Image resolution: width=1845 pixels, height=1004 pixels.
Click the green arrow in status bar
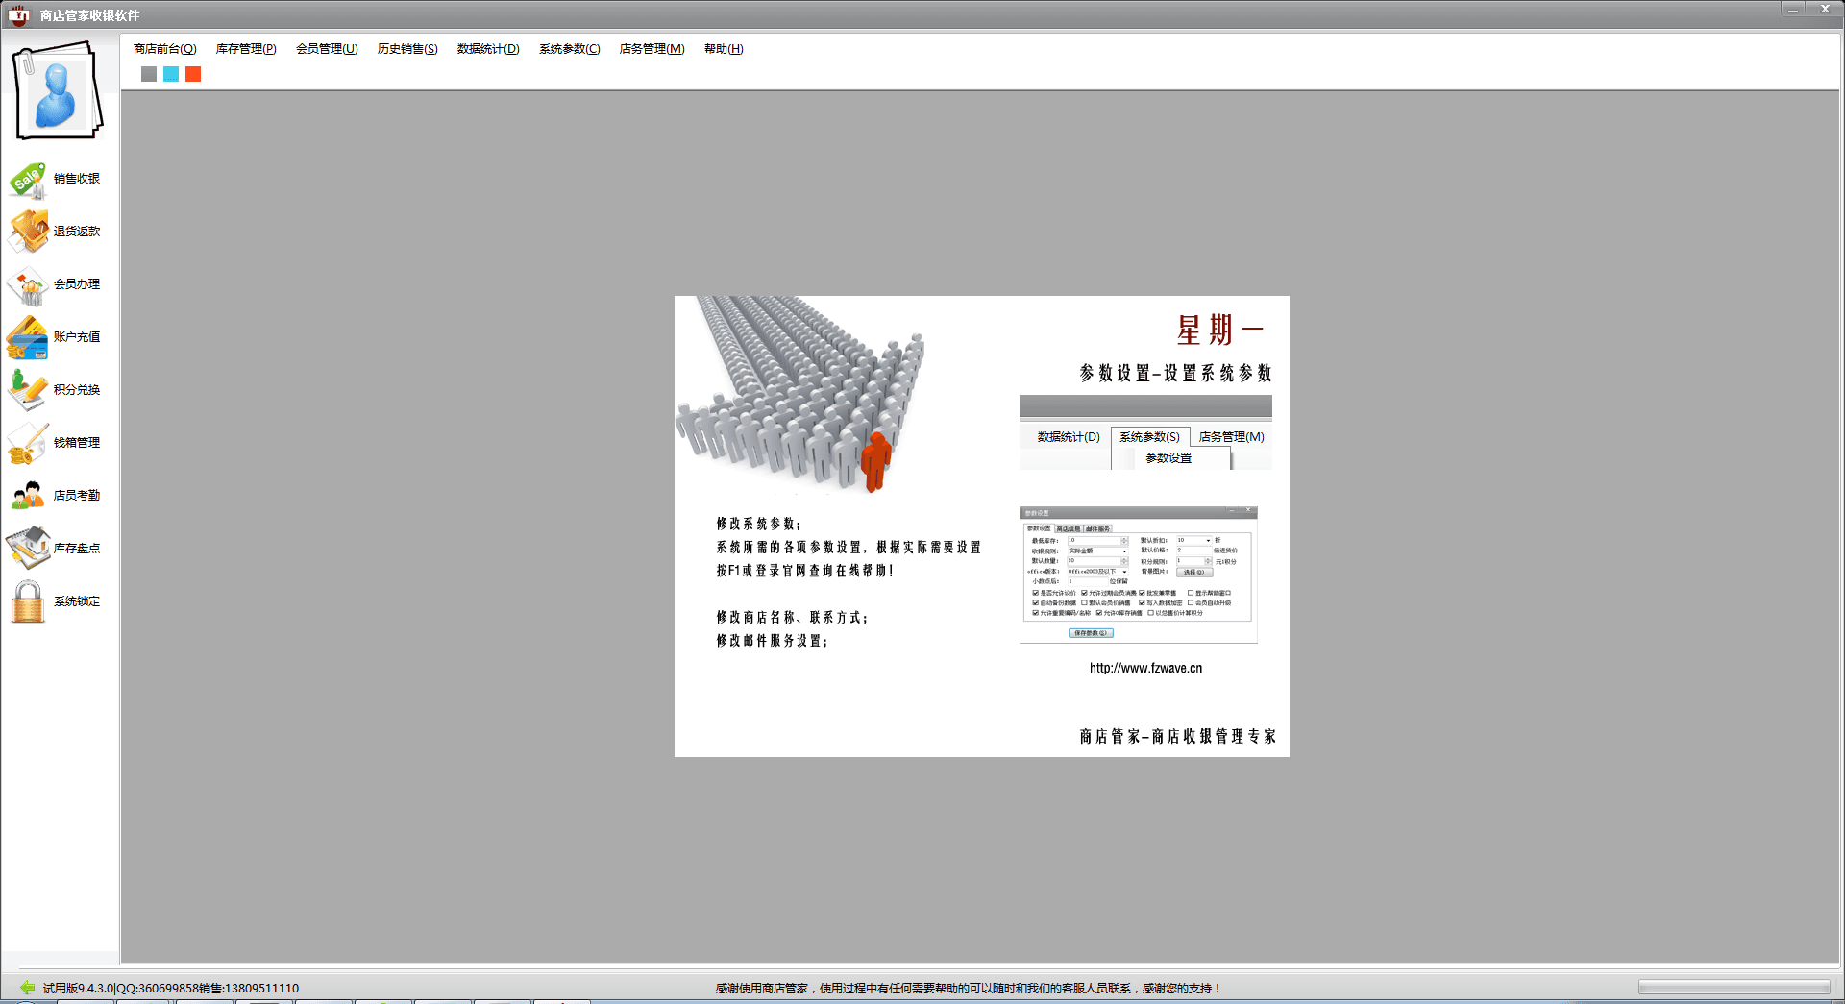click(x=27, y=987)
